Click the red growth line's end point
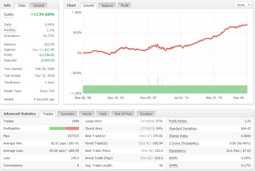 pos(247,25)
